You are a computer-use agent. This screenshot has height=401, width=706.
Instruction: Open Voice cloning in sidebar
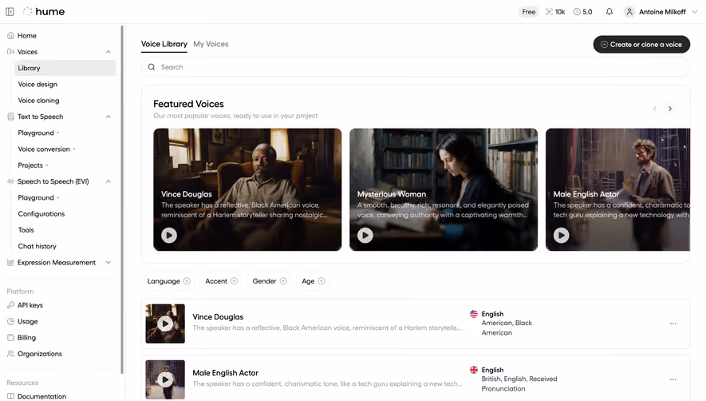click(x=38, y=101)
